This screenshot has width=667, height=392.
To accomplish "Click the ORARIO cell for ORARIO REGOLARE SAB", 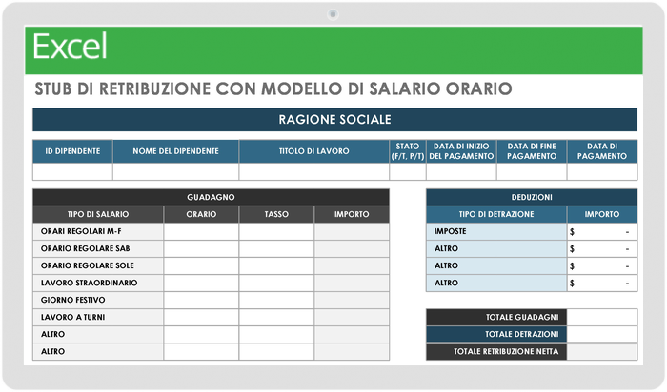I will tap(201, 249).
